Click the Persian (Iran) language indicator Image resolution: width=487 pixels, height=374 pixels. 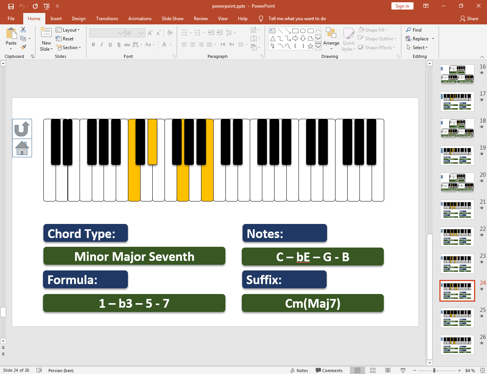tap(61, 370)
